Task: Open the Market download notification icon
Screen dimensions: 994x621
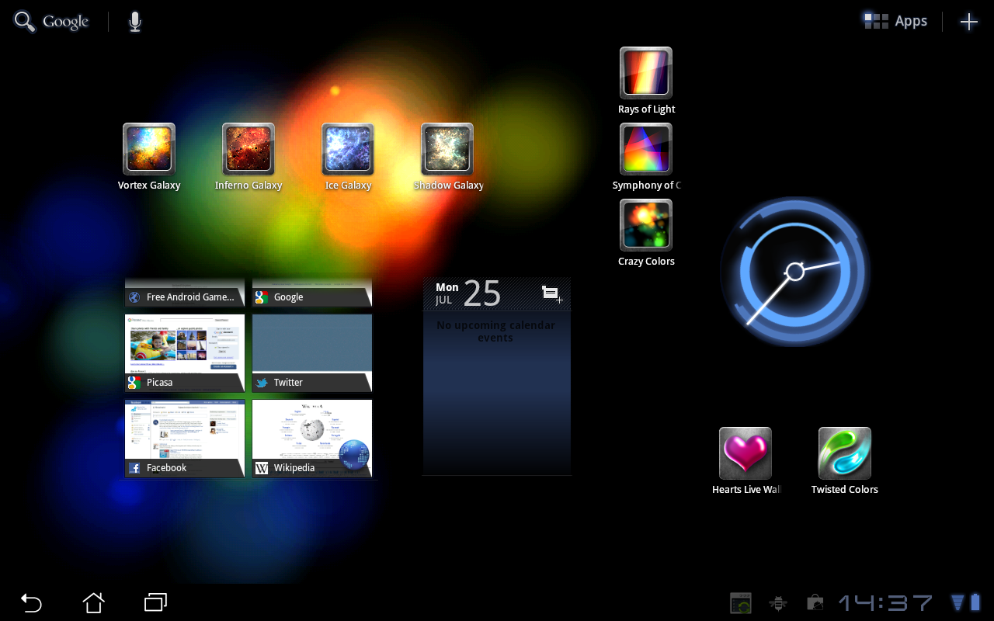Action: point(815,602)
